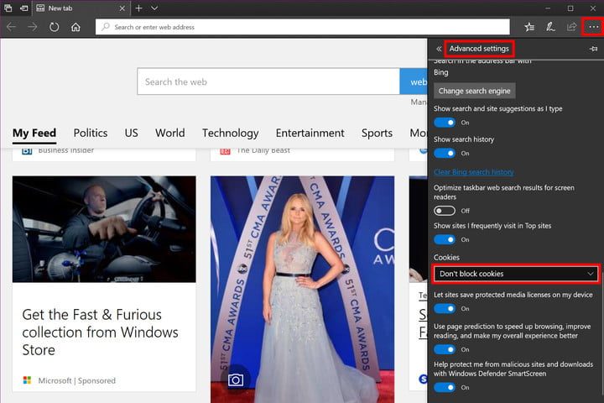
Task: Select the Entertainment feed tab
Action: [310, 133]
